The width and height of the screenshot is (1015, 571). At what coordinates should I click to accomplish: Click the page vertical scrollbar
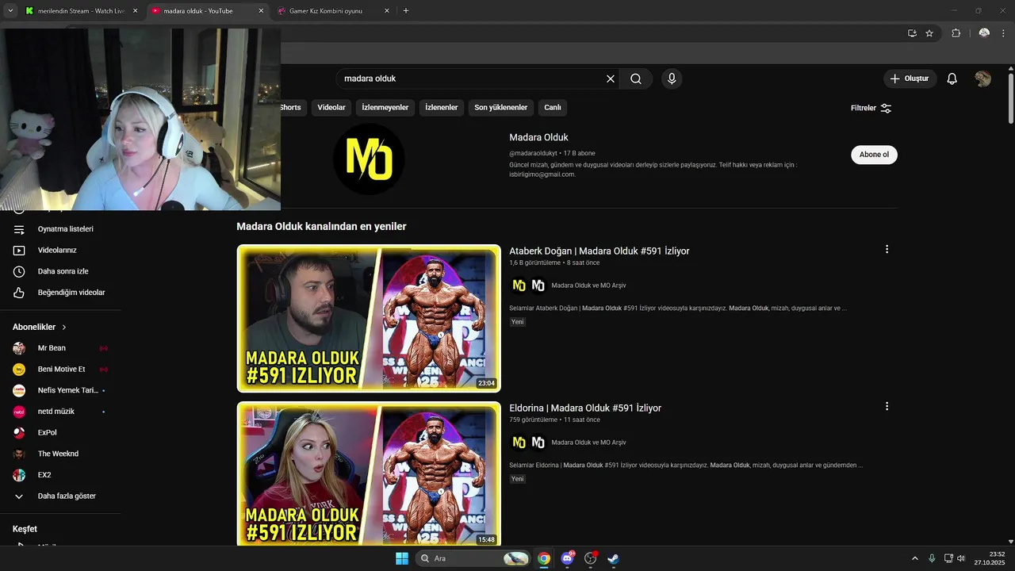coord(1011,98)
